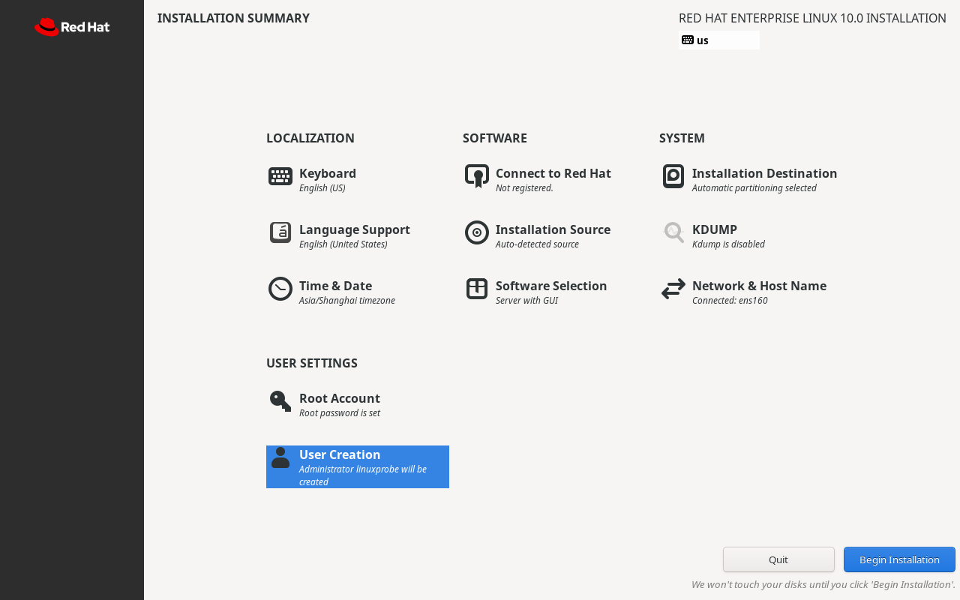The height and width of the screenshot is (600, 960).
Task: Open Language Support settings label
Action: tap(355, 229)
